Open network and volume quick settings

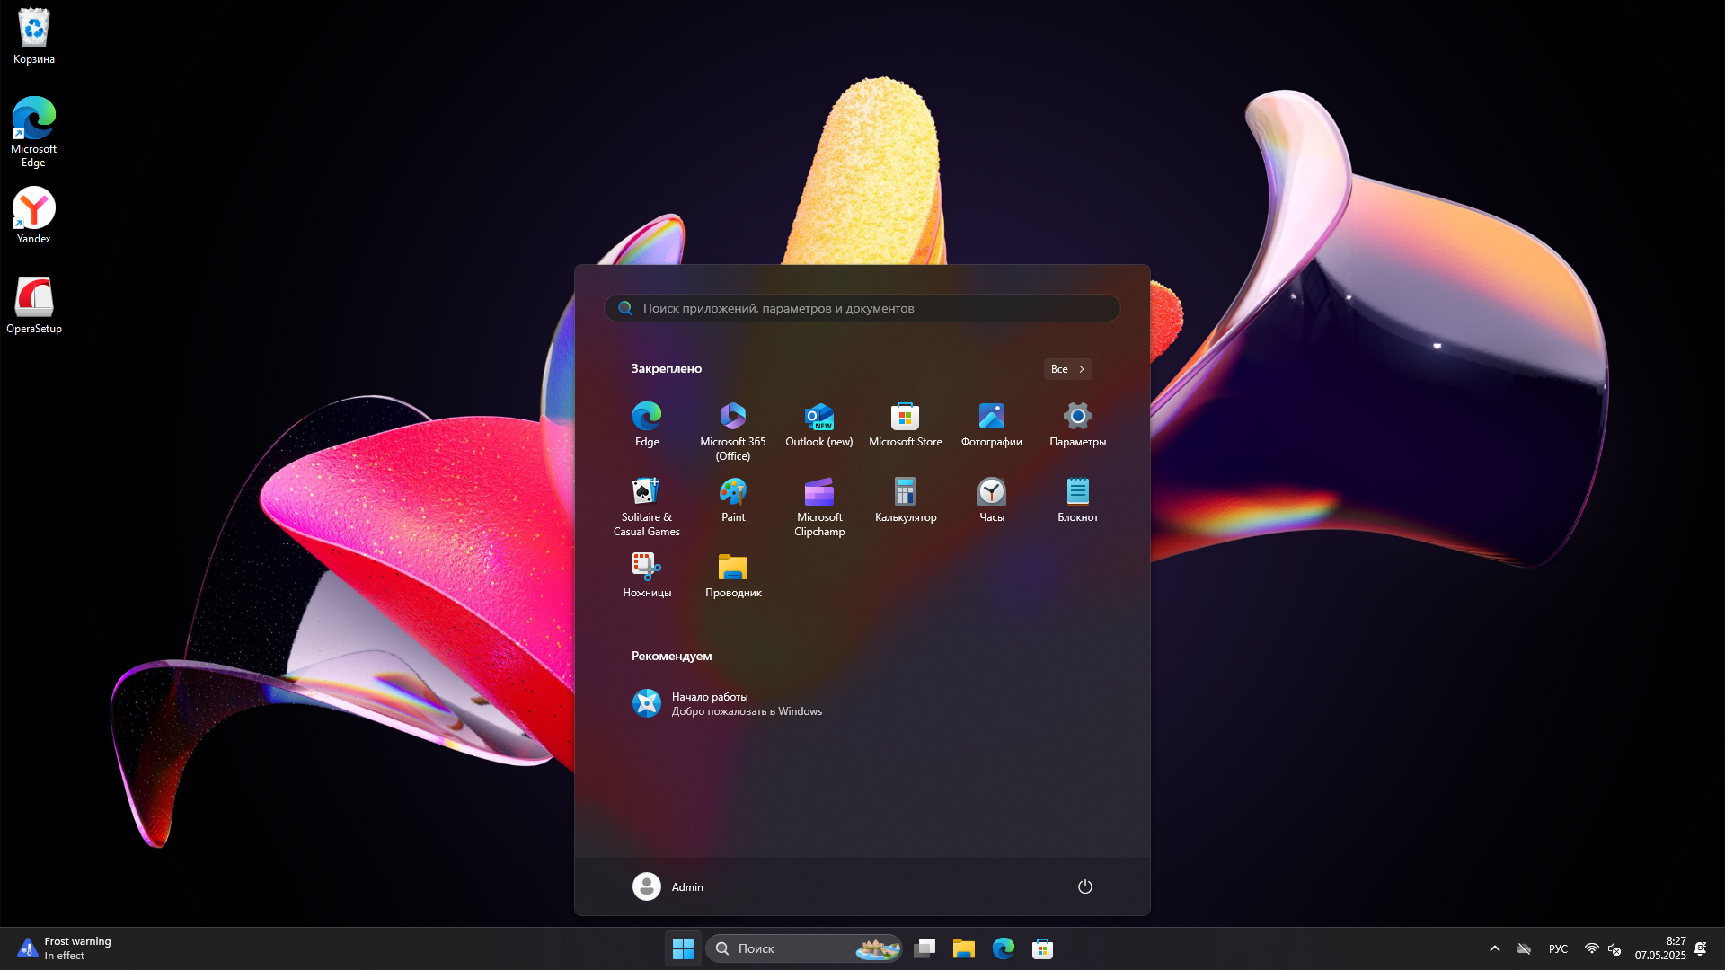1603,948
